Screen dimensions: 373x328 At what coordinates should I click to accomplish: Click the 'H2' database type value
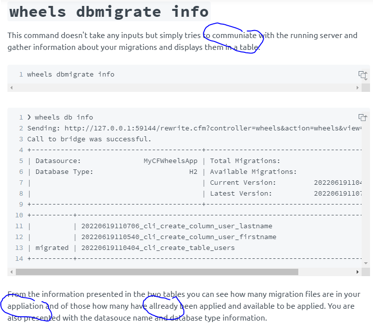(193, 172)
